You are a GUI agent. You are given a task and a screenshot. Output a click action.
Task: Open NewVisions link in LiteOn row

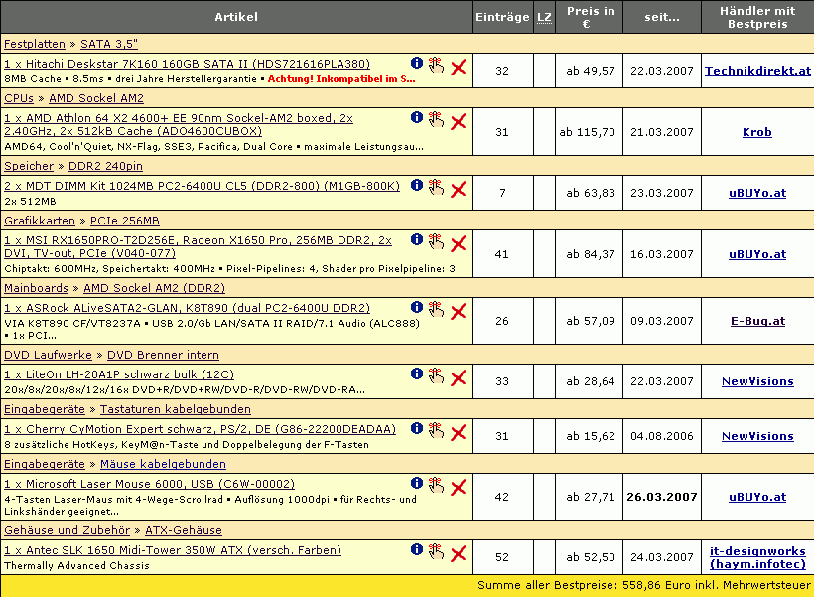tap(757, 381)
